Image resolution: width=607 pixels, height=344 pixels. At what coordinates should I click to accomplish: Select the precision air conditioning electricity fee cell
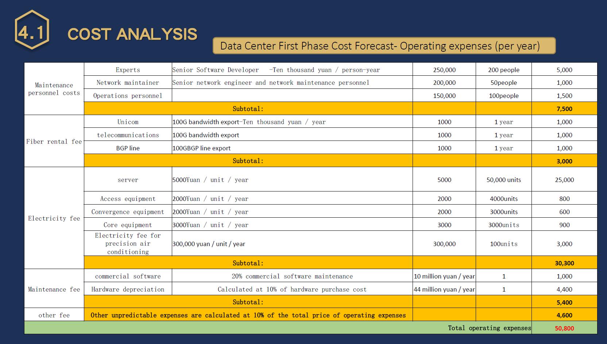coord(128,244)
